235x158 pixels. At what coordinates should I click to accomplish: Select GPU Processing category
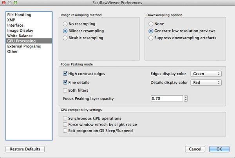click(29, 41)
